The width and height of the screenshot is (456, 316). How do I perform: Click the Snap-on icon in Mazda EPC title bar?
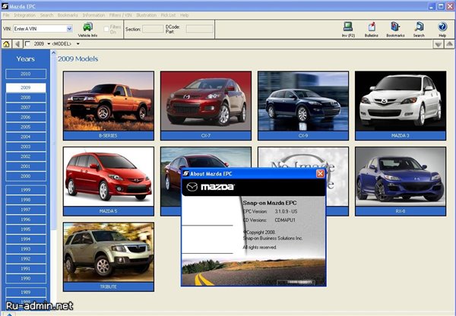(x=5, y=6)
